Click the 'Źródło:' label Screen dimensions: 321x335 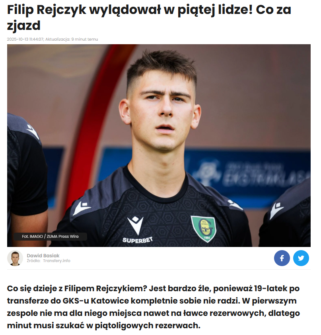click(x=33, y=261)
